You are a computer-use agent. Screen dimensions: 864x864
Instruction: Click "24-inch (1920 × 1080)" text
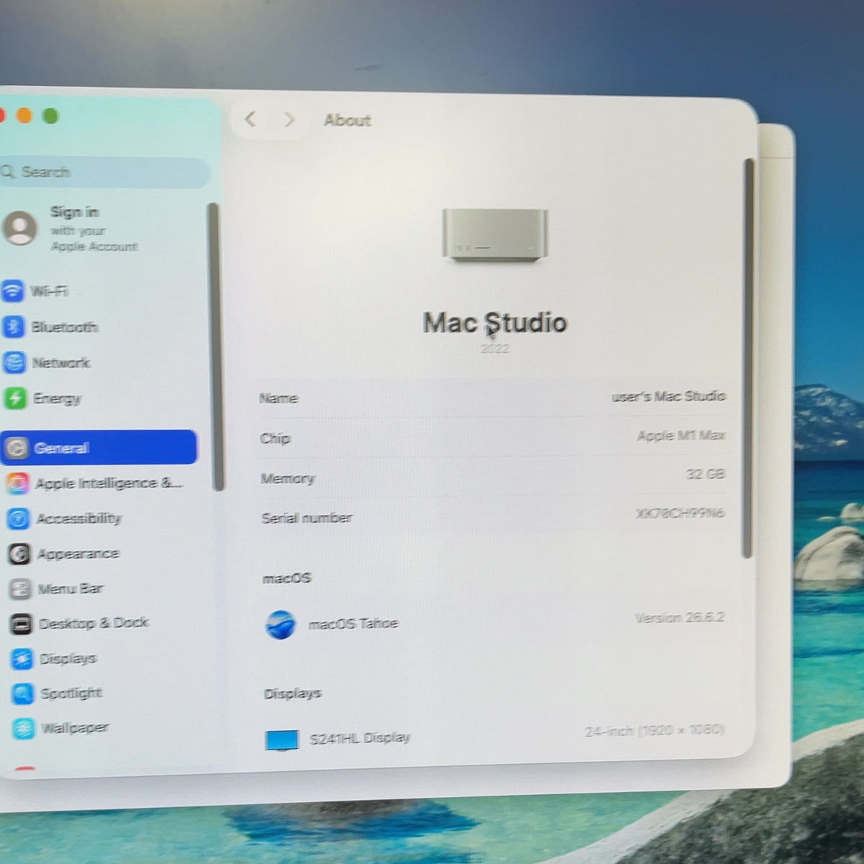coord(654,730)
